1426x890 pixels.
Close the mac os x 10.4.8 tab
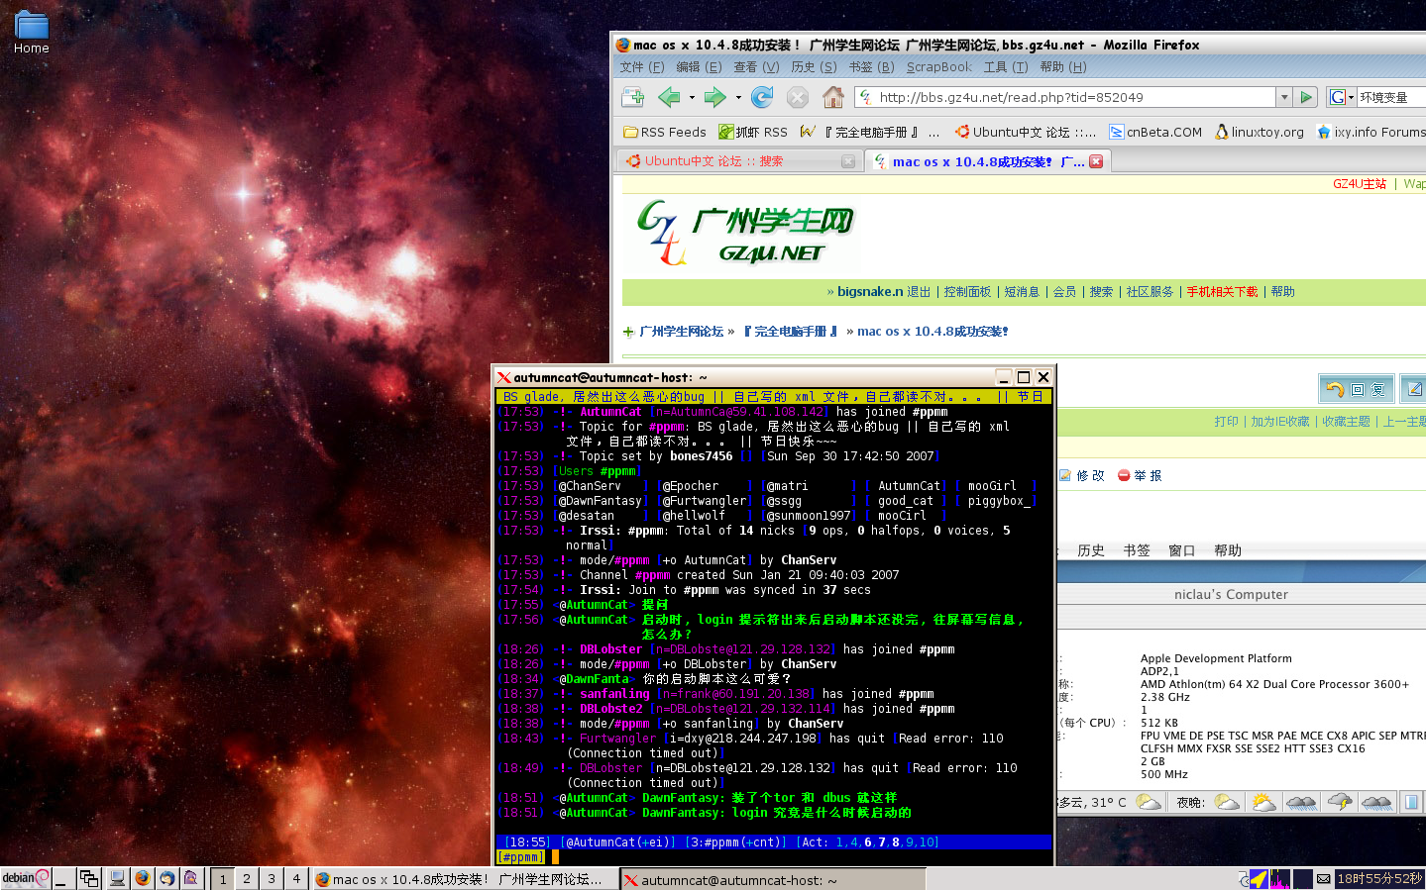tap(1096, 161)
